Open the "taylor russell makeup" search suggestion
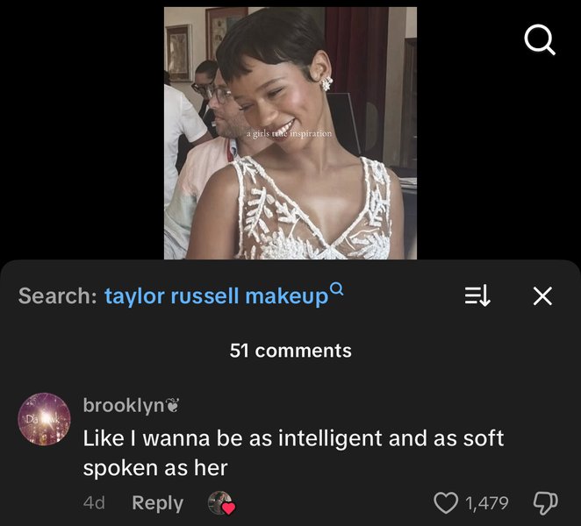 coord(215,296)
